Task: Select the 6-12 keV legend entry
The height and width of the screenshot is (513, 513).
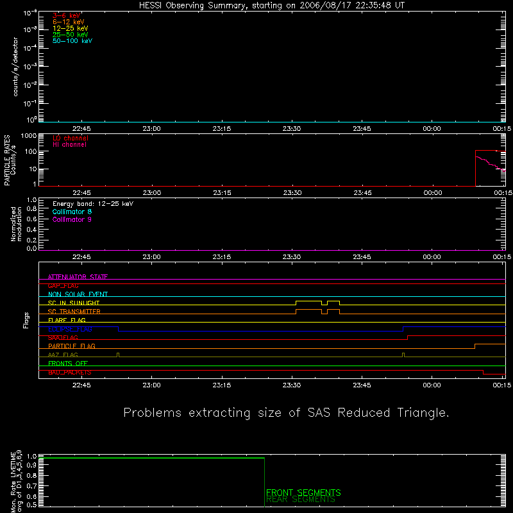Action: pos(69,22)
